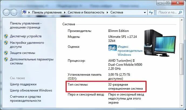186x110 pixels.
Task: Open Настройка удаленного доступа link
Action: point(27,45)
